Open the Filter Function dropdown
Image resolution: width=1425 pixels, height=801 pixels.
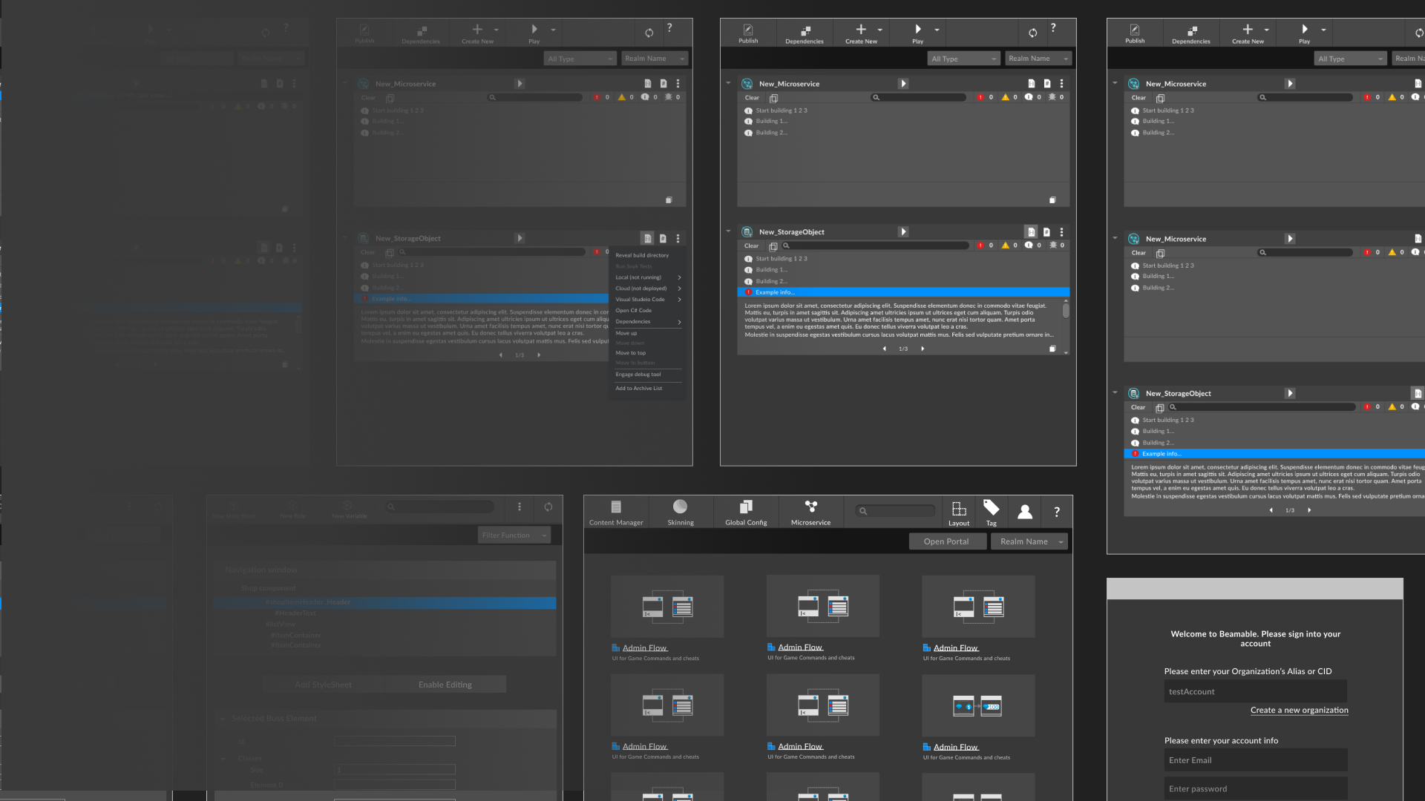514,535
